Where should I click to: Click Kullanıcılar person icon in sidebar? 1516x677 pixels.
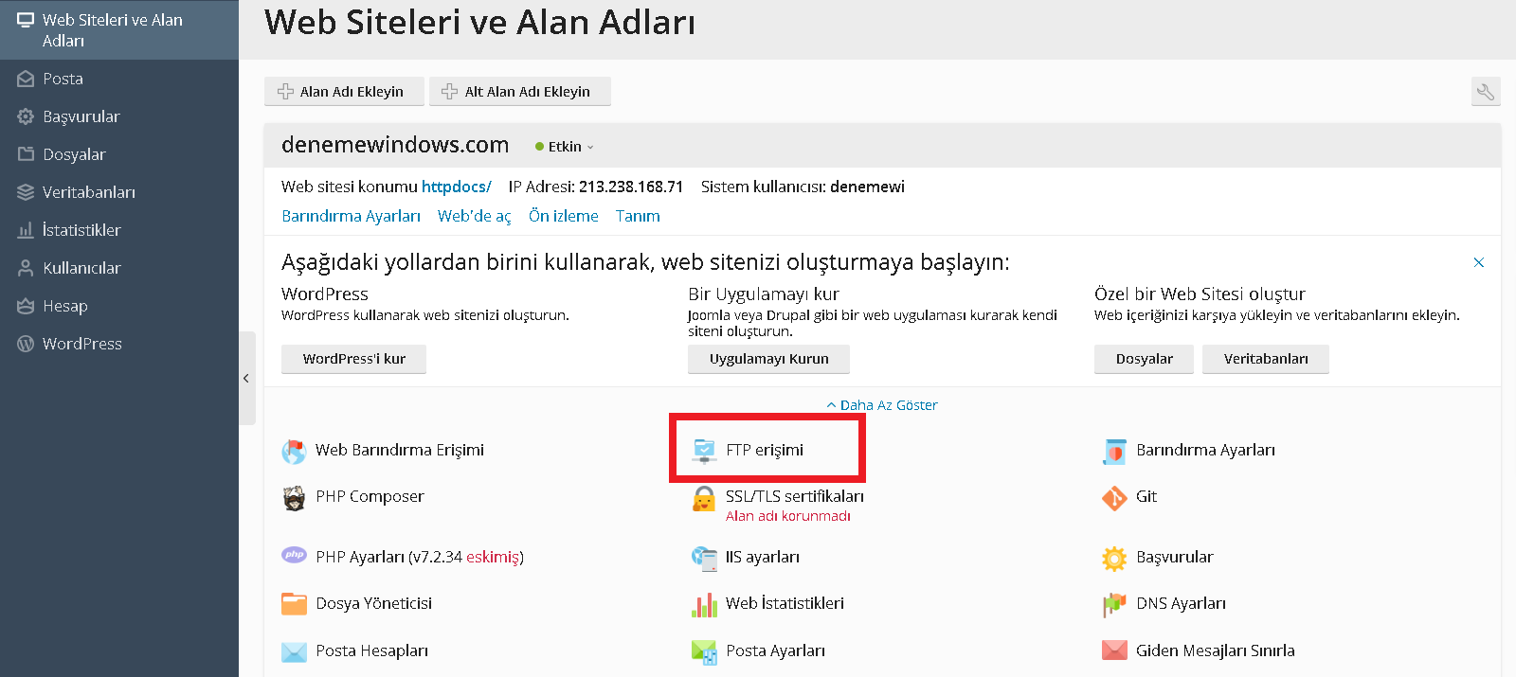click(x=26, y=268)
